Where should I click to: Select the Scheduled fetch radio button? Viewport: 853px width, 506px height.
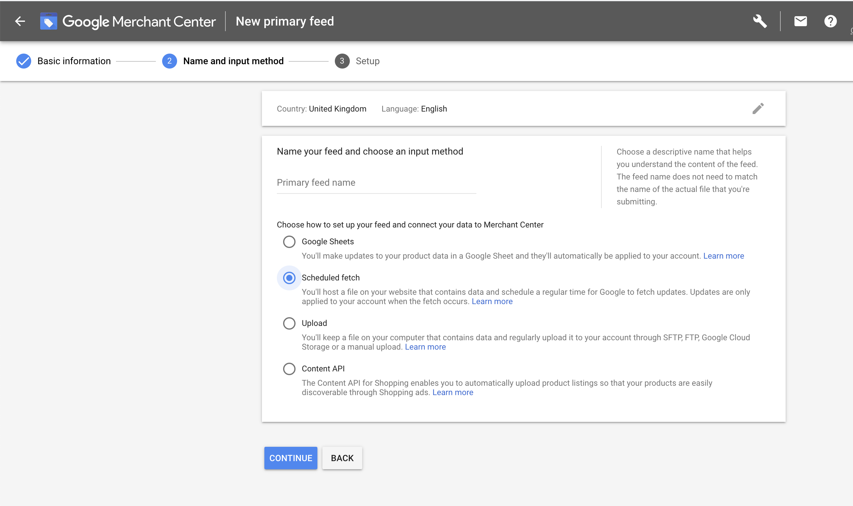289,278
